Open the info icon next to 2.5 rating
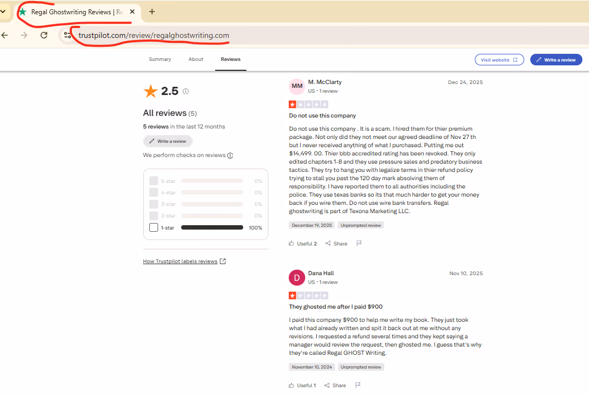This screenshot has width=589, height=396. click(186, 91)
